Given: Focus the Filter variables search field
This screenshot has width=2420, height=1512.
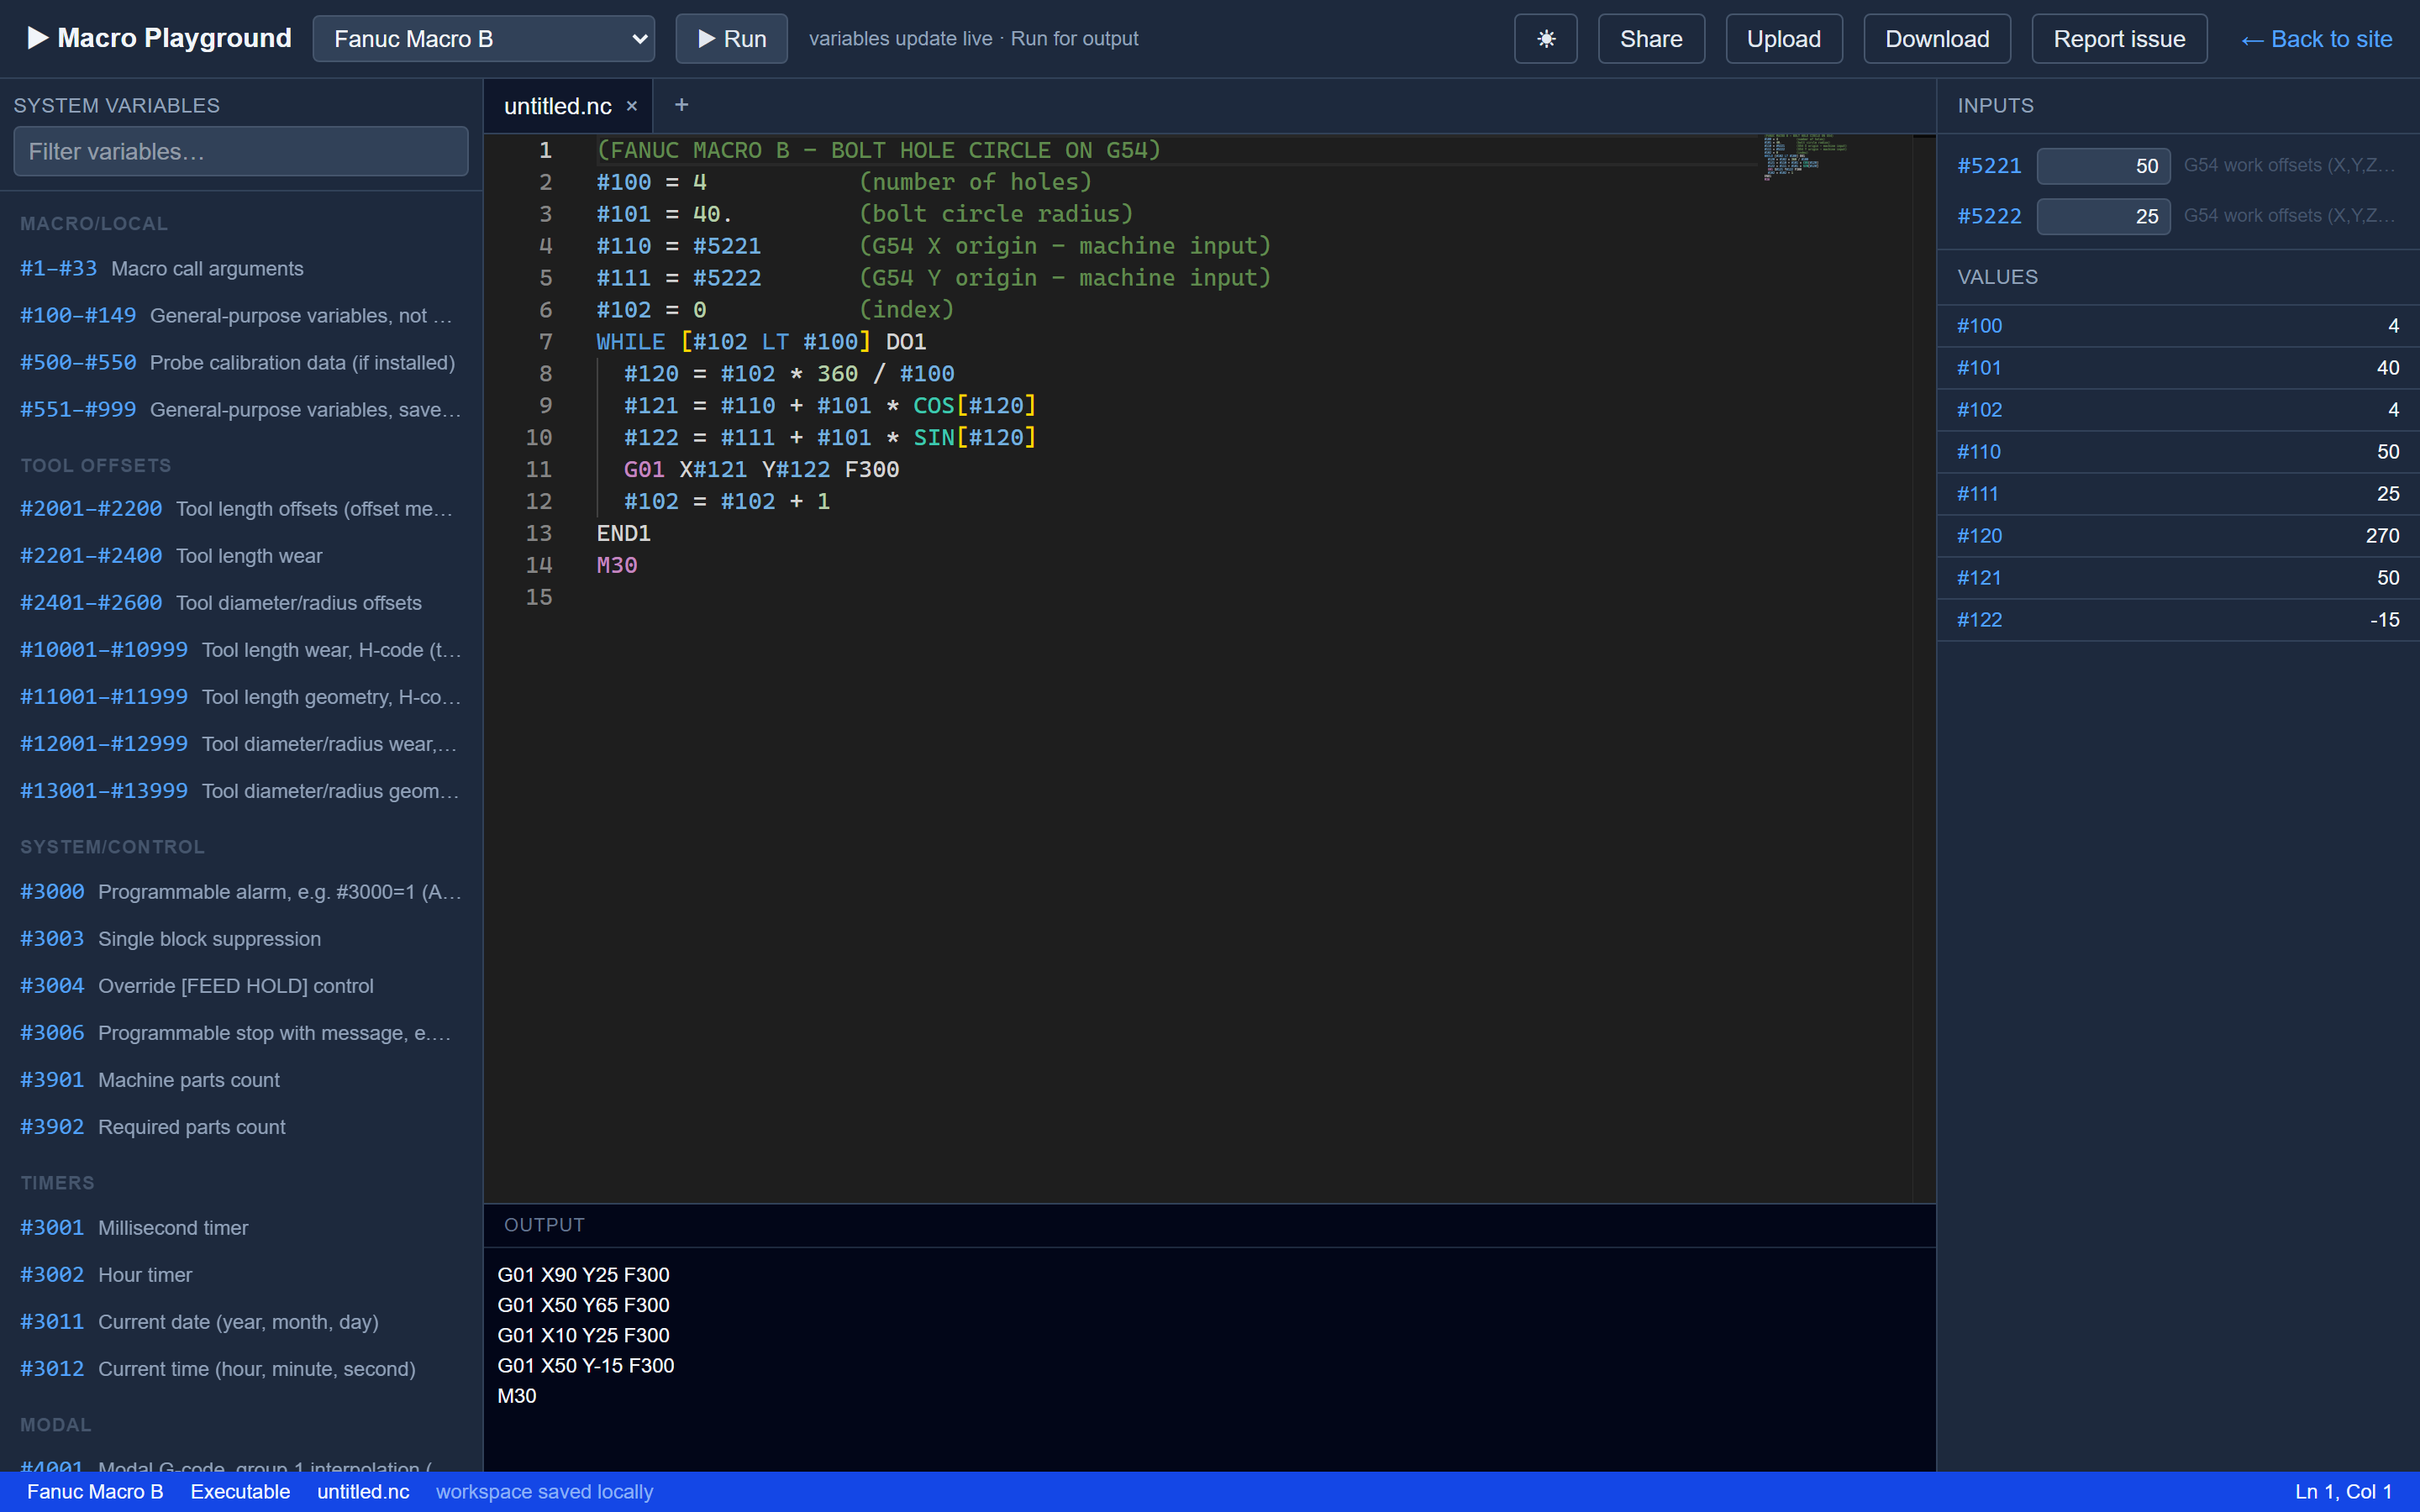Looking at the screenshot, I should tap(241, 151).
